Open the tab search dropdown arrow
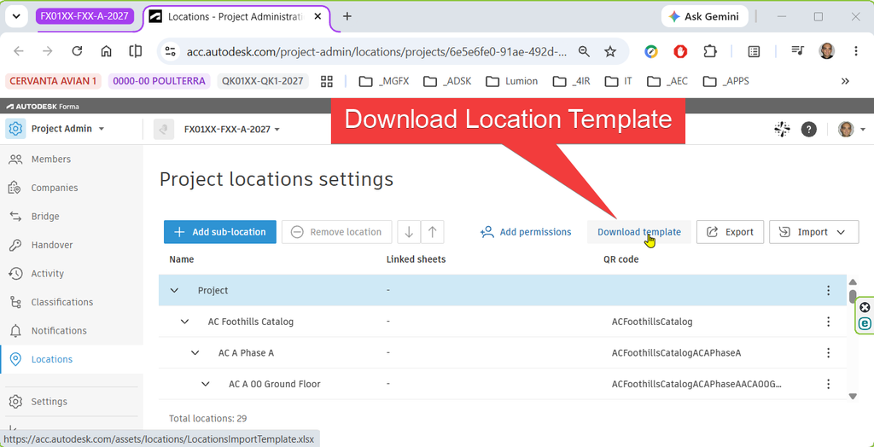The width and height of the screenshot is (874, 447). (x=16, y=16)
